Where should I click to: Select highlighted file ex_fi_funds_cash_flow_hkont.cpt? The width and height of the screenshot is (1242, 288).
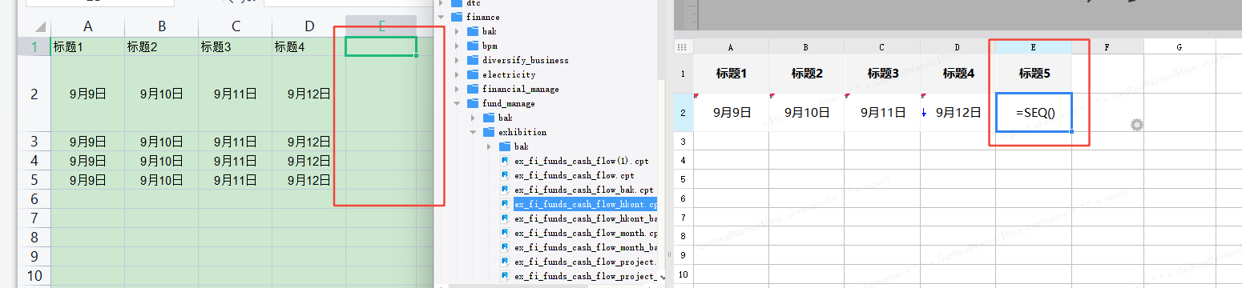[585, 204]
